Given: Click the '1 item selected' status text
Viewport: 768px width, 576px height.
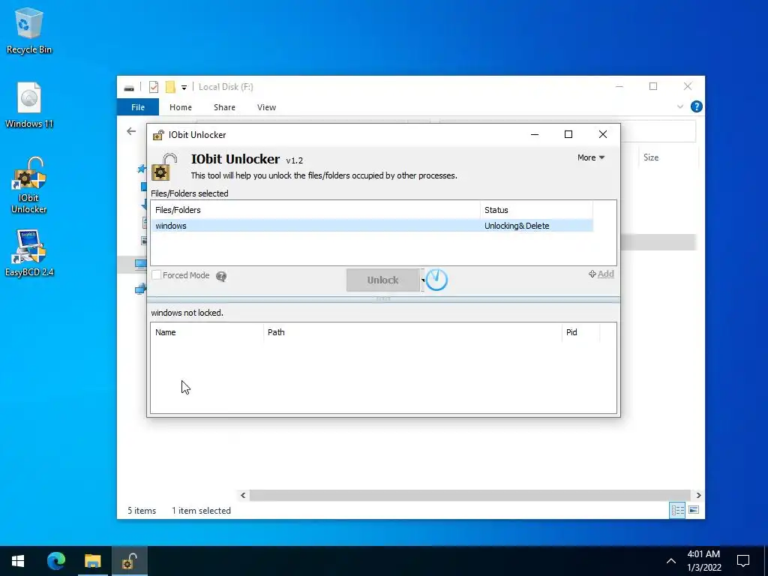Looking at the screenshot, I should (201, 511).
